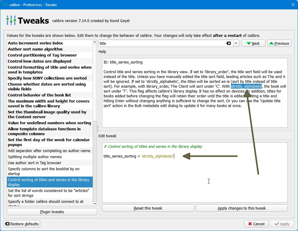298x231 pixels.
Task: Click scroll up arrow of tweaks list
Action: [x=95, y=42]
